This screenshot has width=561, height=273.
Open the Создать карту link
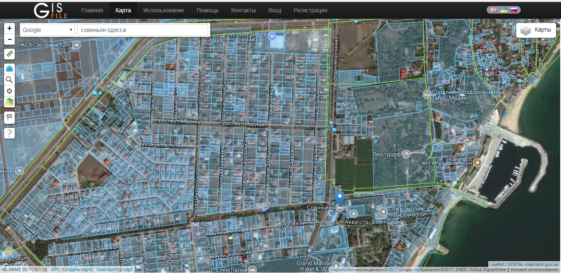(78, 269)
